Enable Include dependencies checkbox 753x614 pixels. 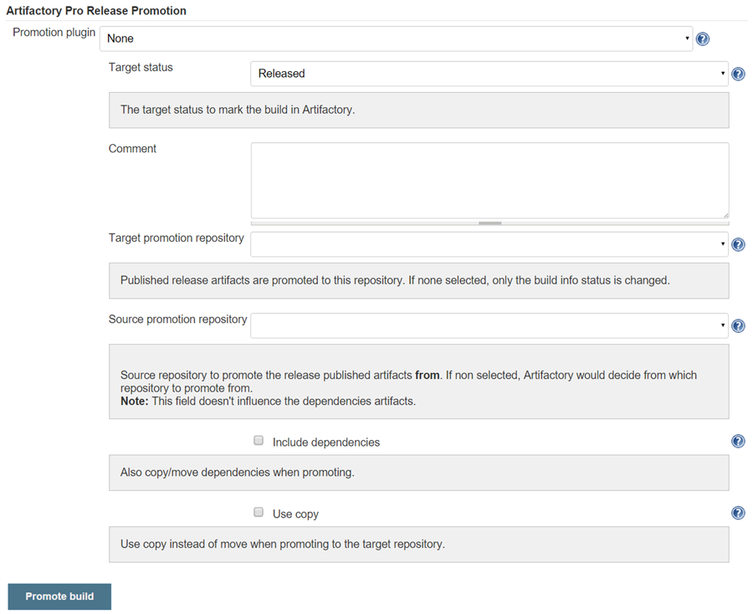(259, 440)
